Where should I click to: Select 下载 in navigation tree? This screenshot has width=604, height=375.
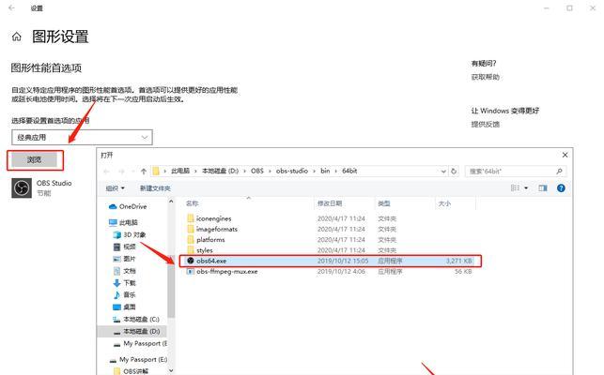pyautogui.click(x=124, y=283)
